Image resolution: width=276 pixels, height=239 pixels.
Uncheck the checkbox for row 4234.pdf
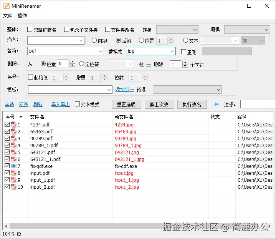tap(7, 124)
